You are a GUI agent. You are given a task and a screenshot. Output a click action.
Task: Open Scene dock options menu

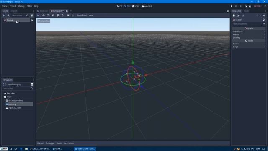33,11
